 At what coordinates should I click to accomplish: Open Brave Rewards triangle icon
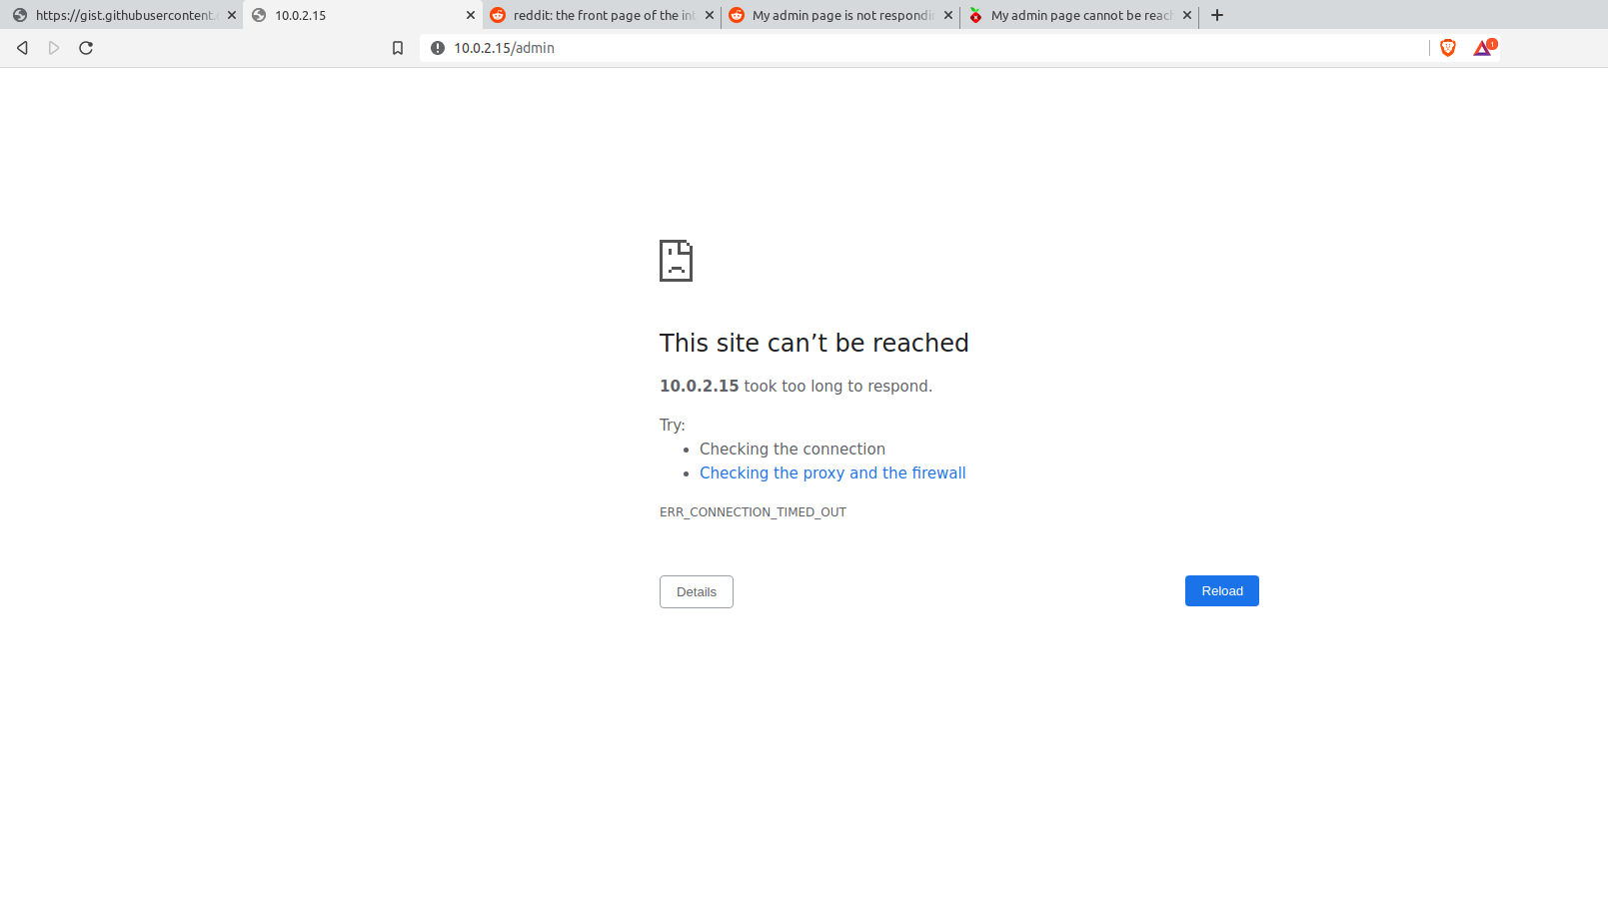click(x=1483, y=47)
